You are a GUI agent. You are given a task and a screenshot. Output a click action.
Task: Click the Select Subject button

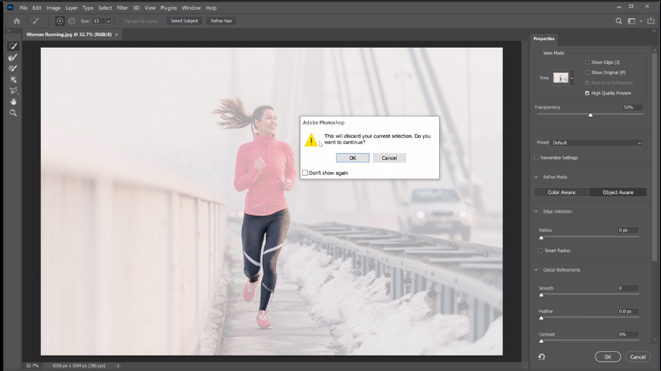click(x=184, y=21)
